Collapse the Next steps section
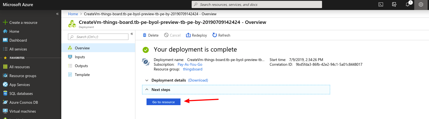429x119 pixels. [147, 90]
